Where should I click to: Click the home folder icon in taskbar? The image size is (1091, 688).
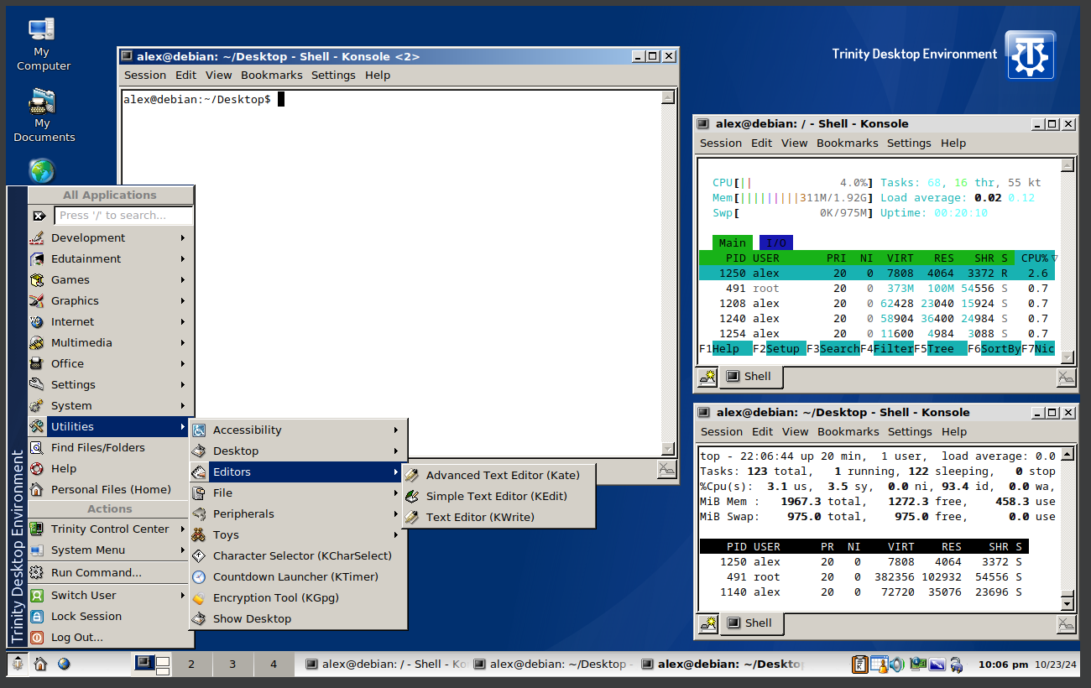(x=40, y=664)
